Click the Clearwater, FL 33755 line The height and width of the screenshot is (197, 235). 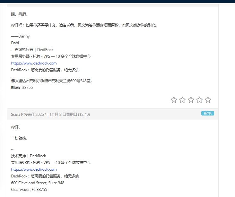[x=29, y=190]
